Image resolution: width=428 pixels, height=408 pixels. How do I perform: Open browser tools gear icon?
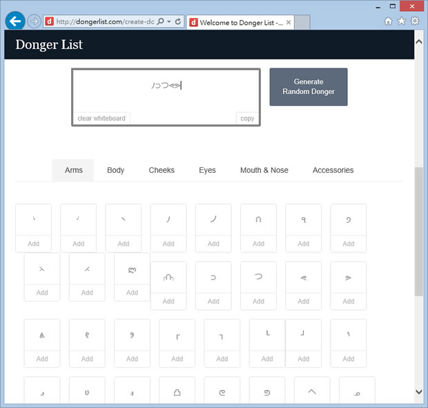point(415,21)
